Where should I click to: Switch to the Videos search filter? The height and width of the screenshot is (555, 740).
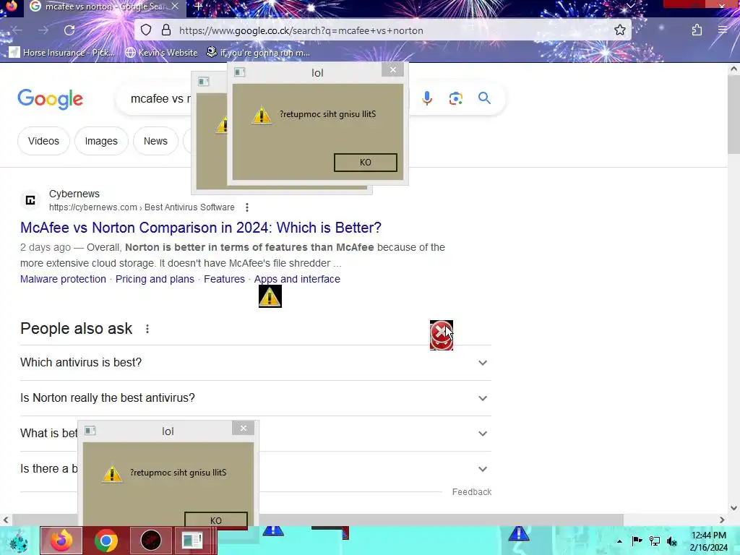[x=43, y=141]
